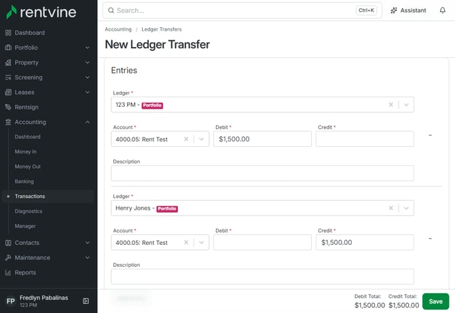Image resolution: width=455 pixels, height=313 pixels.
Task: Click the rentvine logo
Action: click(41, 12)
